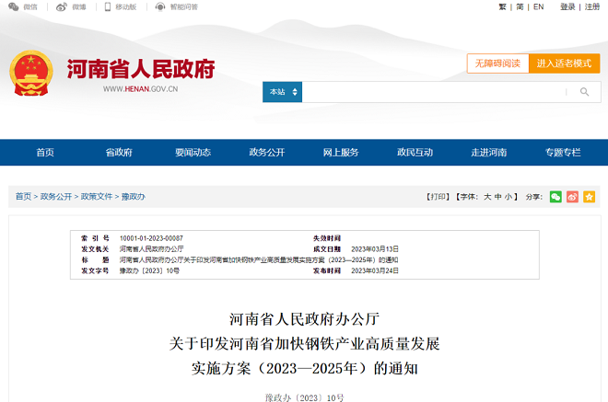The width and height of the screenshot is (608, 402).
Task: Click the yellow star favorite icon
Action: [x=589, y=197]
